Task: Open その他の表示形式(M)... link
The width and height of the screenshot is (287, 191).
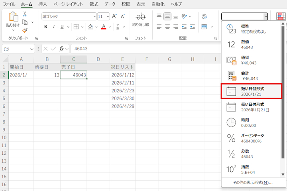Action: click(x=253, y=183)
